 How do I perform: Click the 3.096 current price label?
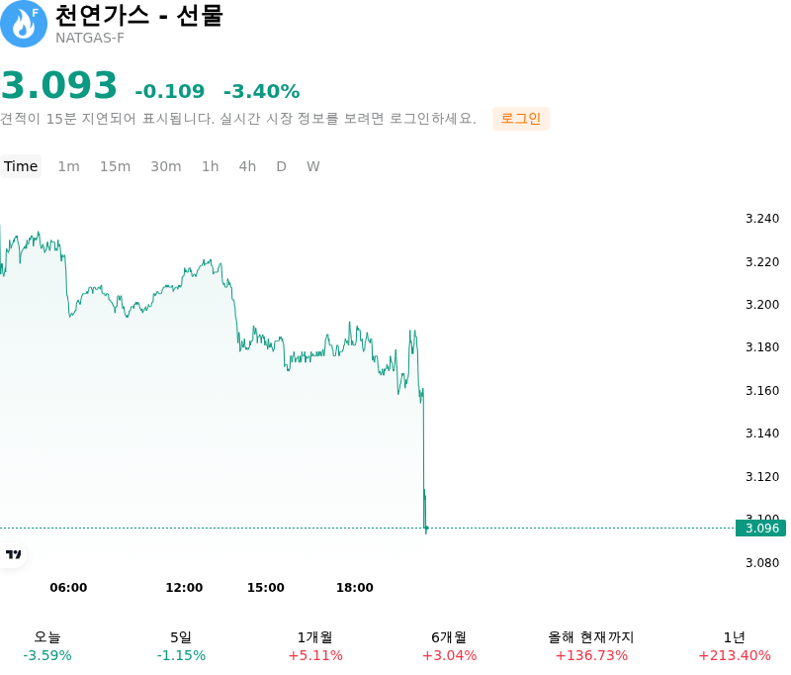tap(761, 529)
